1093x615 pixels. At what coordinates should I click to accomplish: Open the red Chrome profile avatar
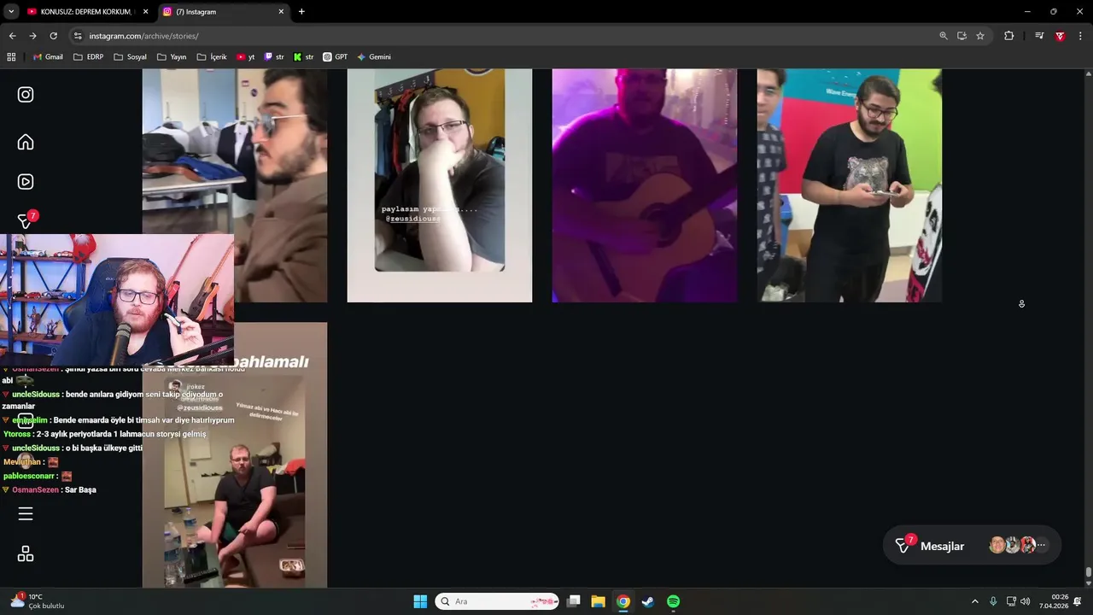coord(1060,36)
